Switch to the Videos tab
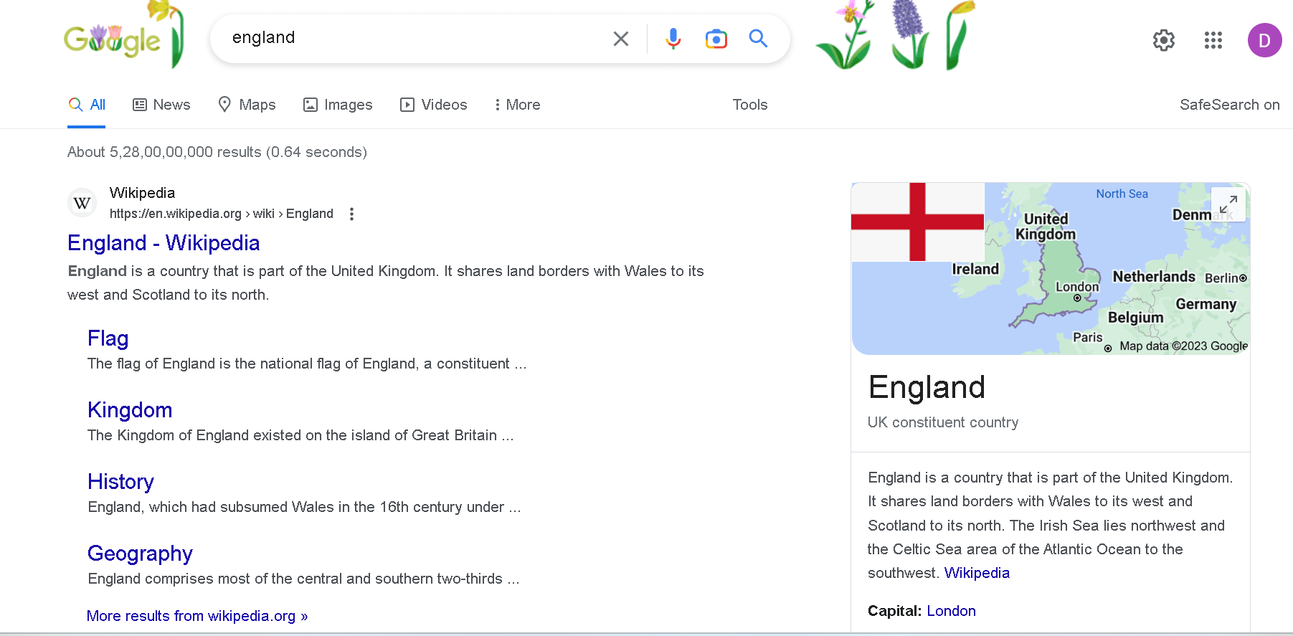This screenshot has width=1293, height=636. [433, 105]
